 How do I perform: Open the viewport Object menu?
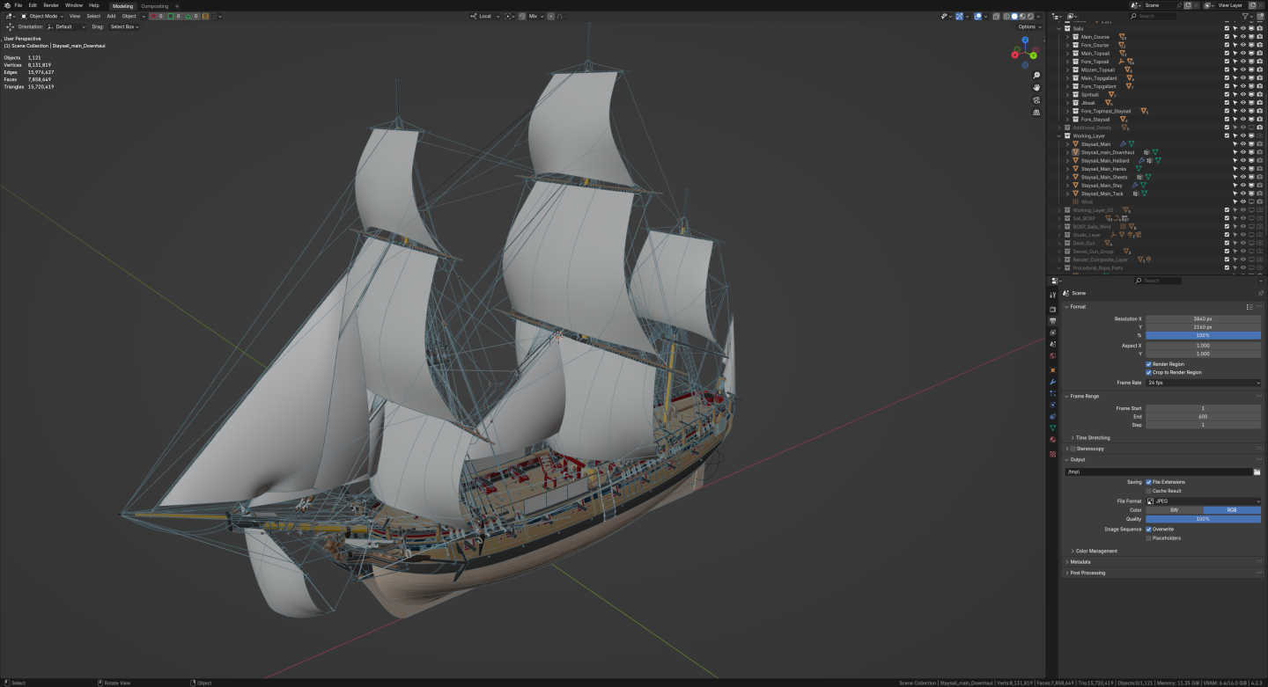pyautogui.click(x=129, y=16)
